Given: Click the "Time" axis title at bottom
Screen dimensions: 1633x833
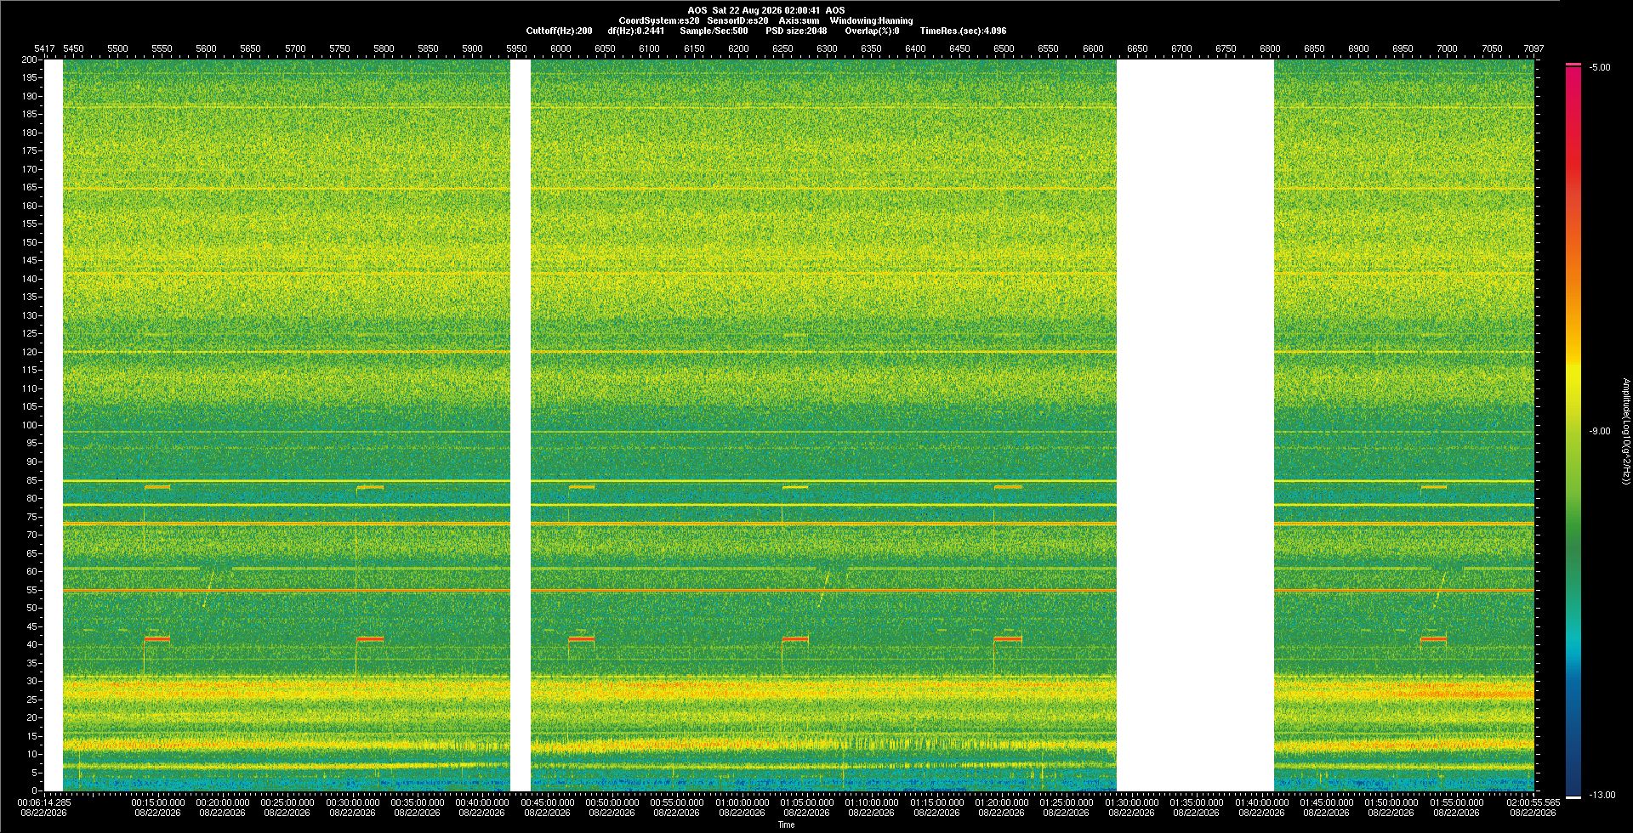Looking at the screenshot, I should point(787,824).
